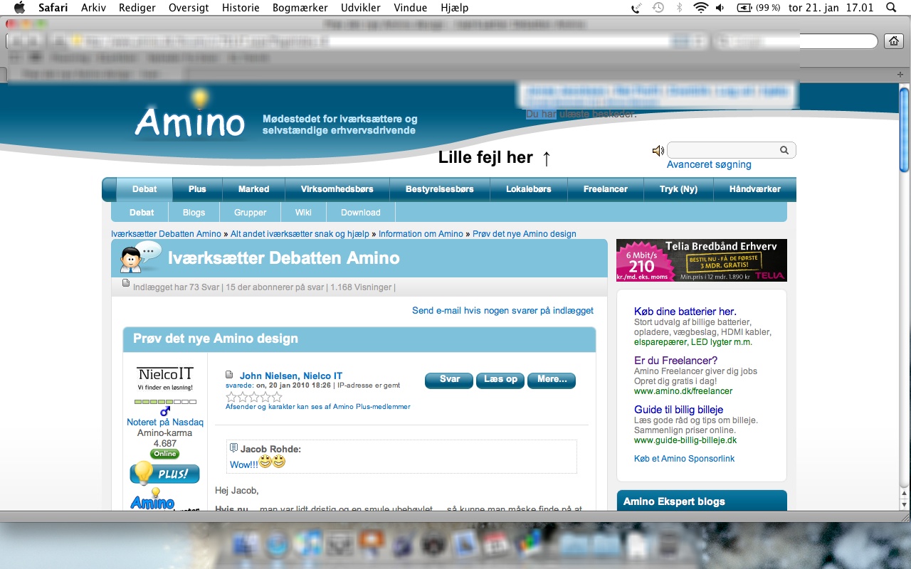Open Time Machine menu bar icon
Image resolution: width=911 pixels, height=569 pixels.
(x=658, y=8)
